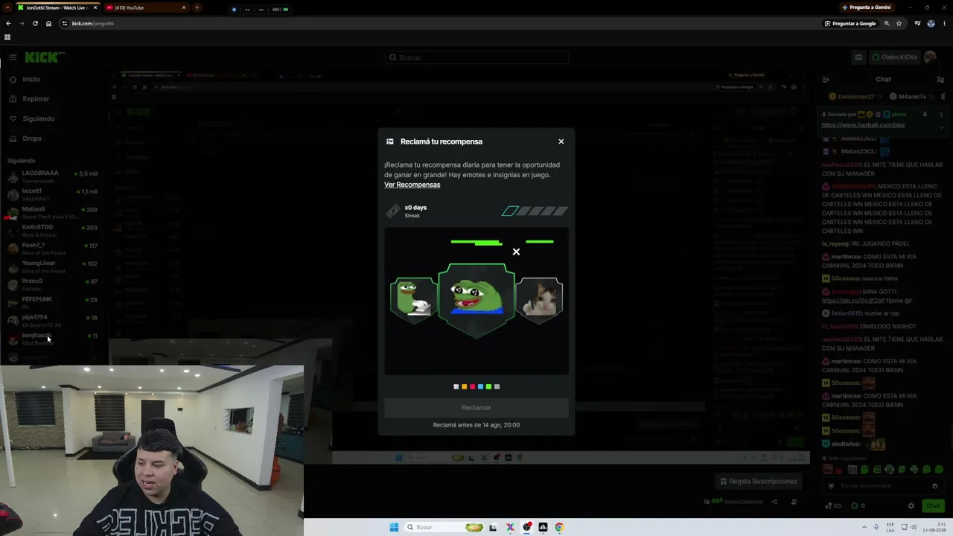This screenshot has height=536, width=953.
Task: Open the media control icon
Action: (x=917, y=23)
